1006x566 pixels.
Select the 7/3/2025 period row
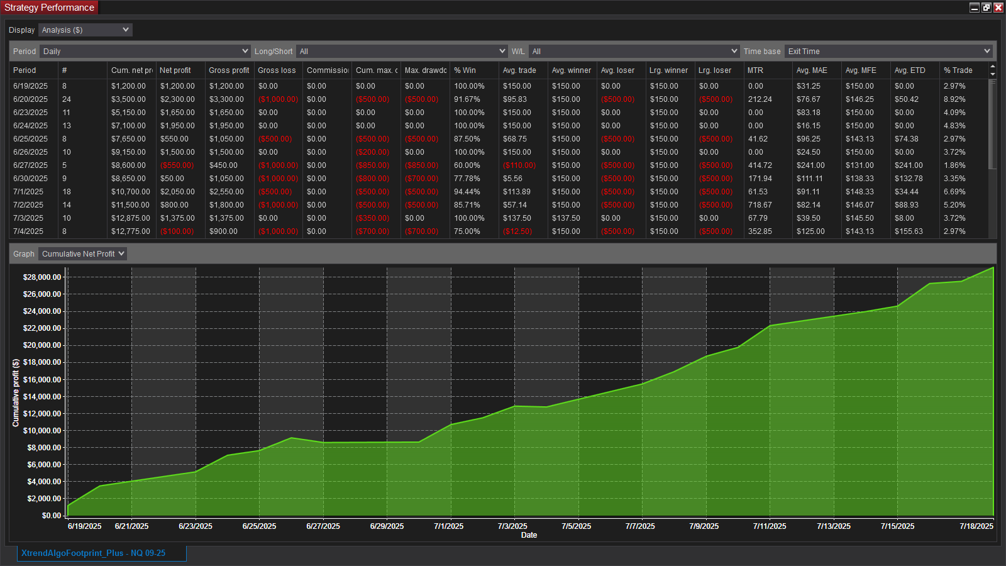tap(499, 218)
